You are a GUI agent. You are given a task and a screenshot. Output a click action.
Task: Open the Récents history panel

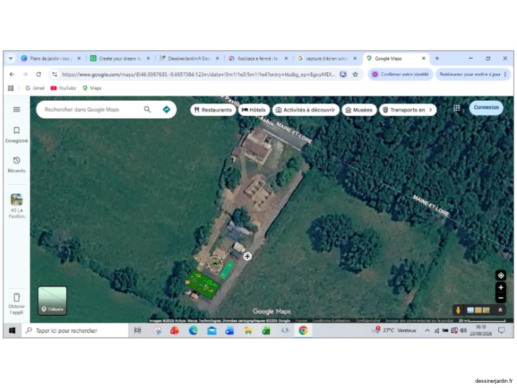point(17,164)
